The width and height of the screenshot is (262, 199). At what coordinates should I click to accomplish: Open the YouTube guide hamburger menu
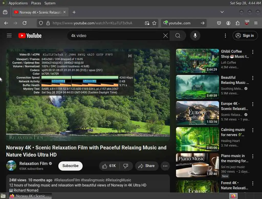tap(9, 36)
